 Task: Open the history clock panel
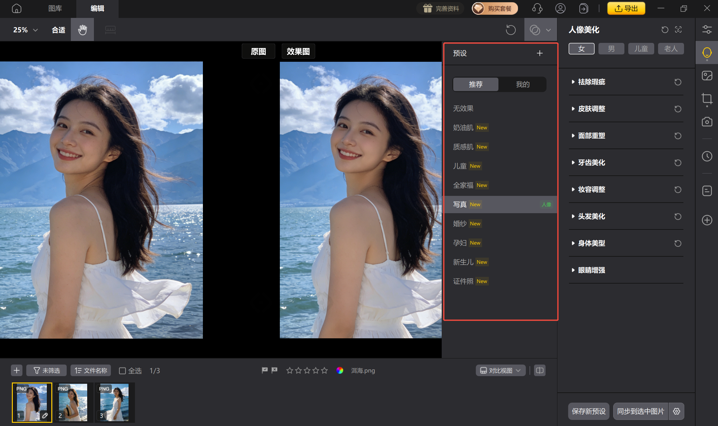pyautogui.click(x=707, y=156)
